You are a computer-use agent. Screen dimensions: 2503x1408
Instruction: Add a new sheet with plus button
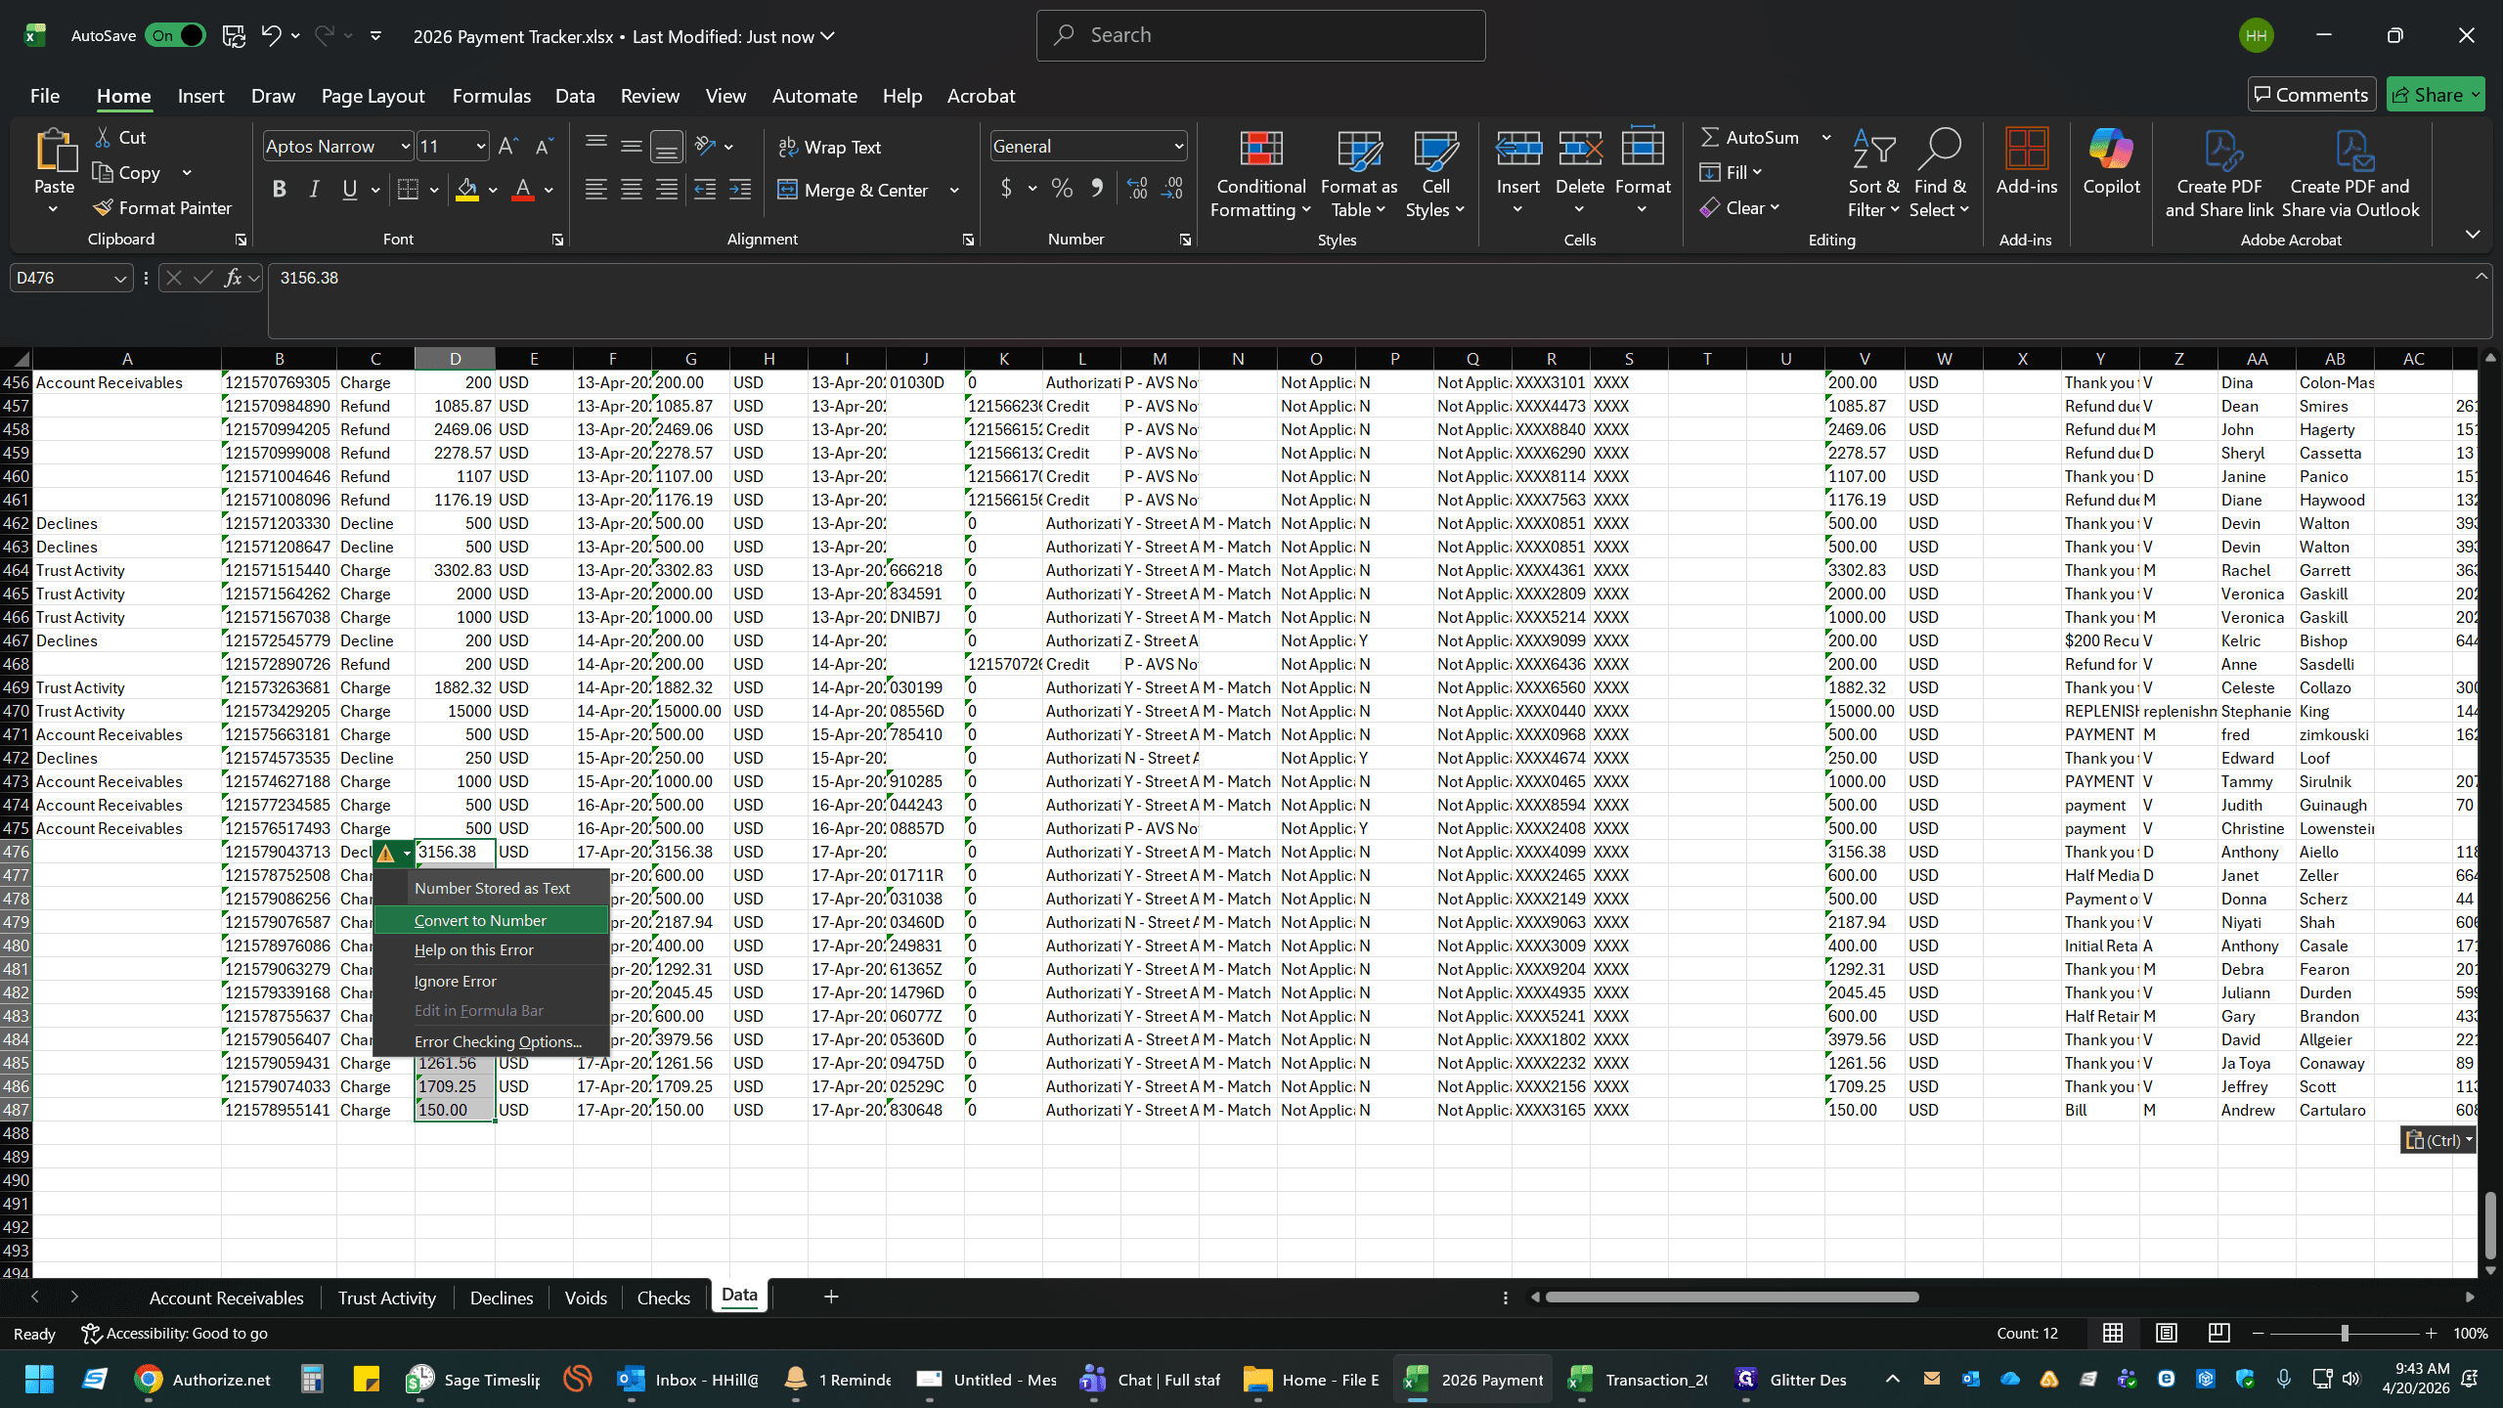831,1297
